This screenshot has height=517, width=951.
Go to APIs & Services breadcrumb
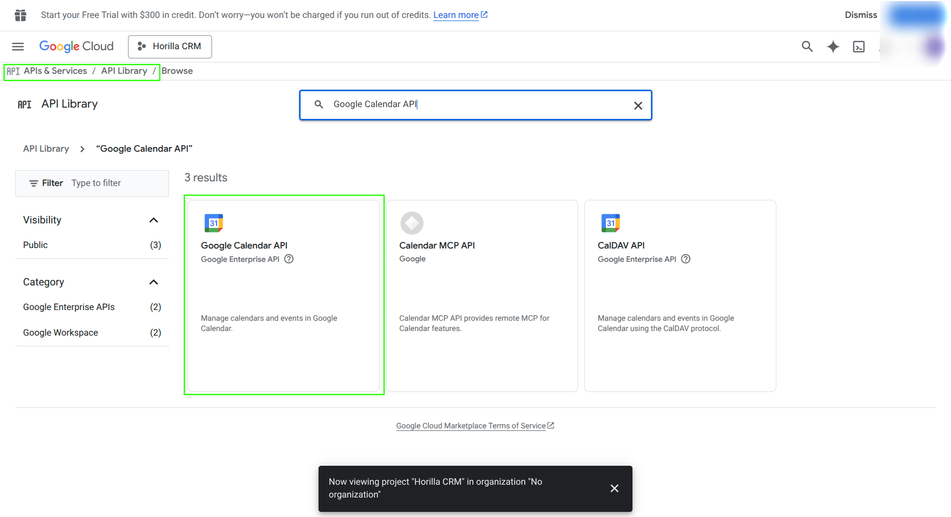55,71
